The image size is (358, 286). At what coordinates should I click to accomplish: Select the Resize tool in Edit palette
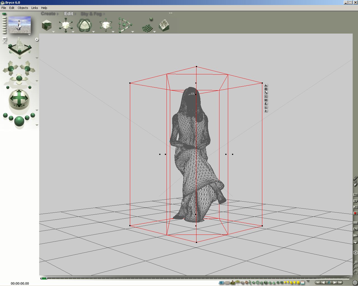point(66,25)
